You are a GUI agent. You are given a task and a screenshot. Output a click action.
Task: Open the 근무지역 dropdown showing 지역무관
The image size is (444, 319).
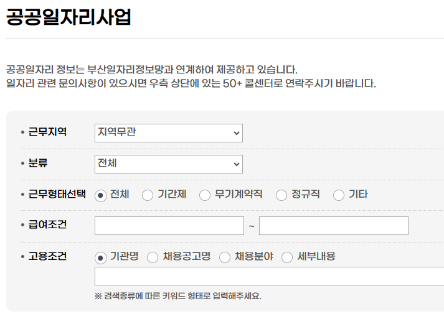(169, 133)
